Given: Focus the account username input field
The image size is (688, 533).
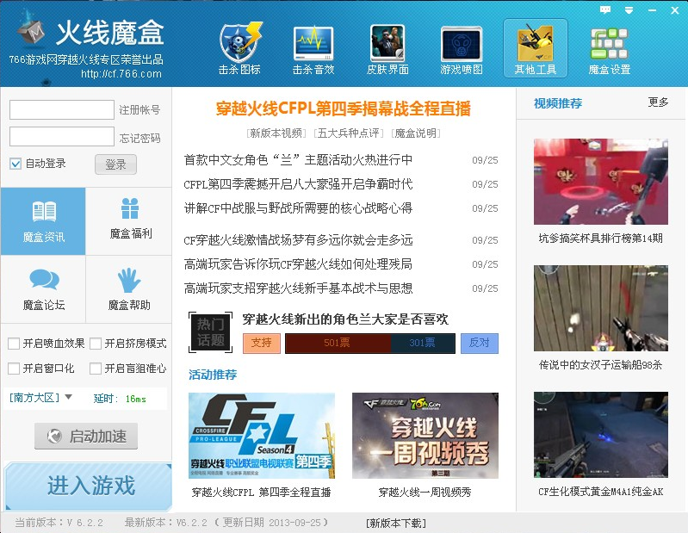Looking at the screenshot, I should 62,109.
